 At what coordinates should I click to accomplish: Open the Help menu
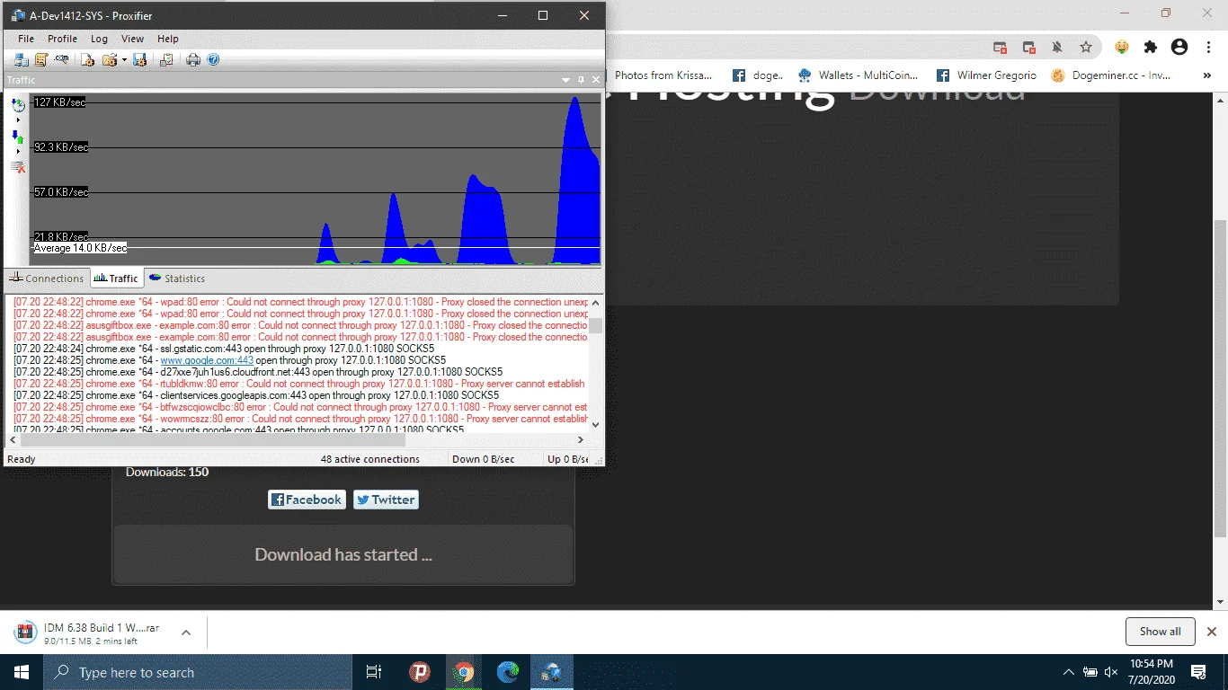point(168,39)
